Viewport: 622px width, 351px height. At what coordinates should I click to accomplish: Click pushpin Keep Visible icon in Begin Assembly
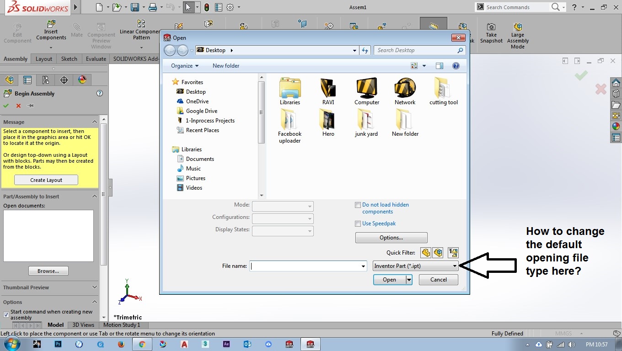click(x=31, y=106)
